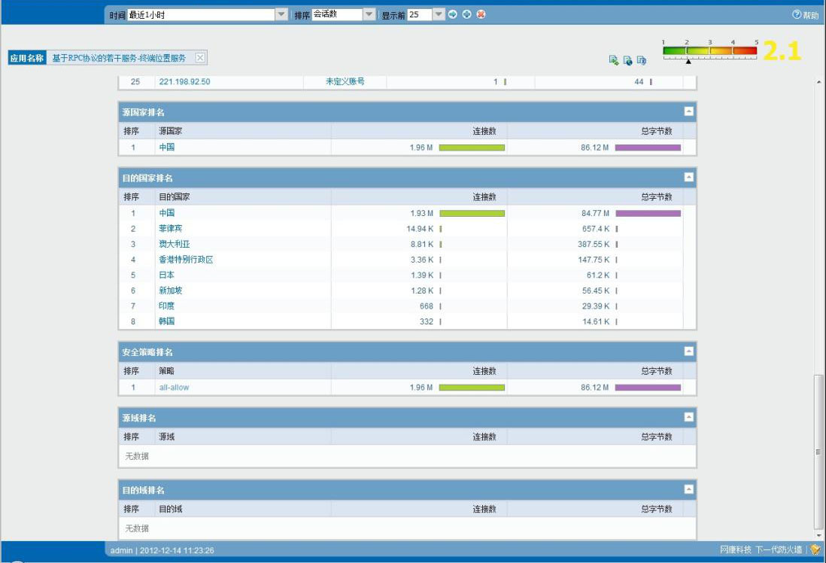The width and height of the screenshot is (826, 563).
Task: Open the source IP link 221.198.92.50
Action: 184,82
